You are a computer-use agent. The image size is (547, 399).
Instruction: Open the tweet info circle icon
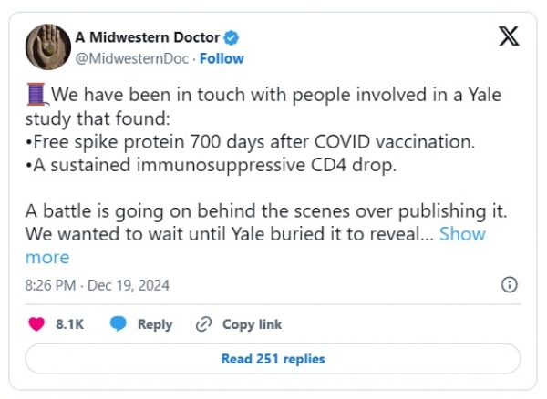coord(511,284)
